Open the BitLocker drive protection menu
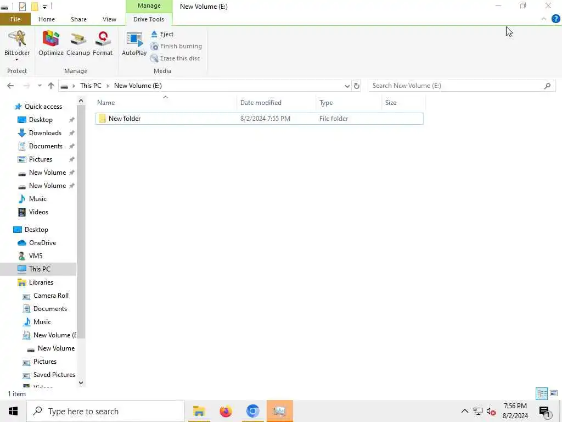This screenshot has height=422, width=562. [x=17, y=46]
